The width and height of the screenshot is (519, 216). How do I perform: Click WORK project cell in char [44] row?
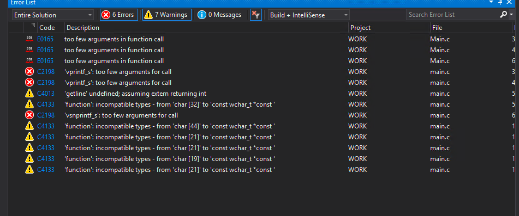click(x=357, y=126)
